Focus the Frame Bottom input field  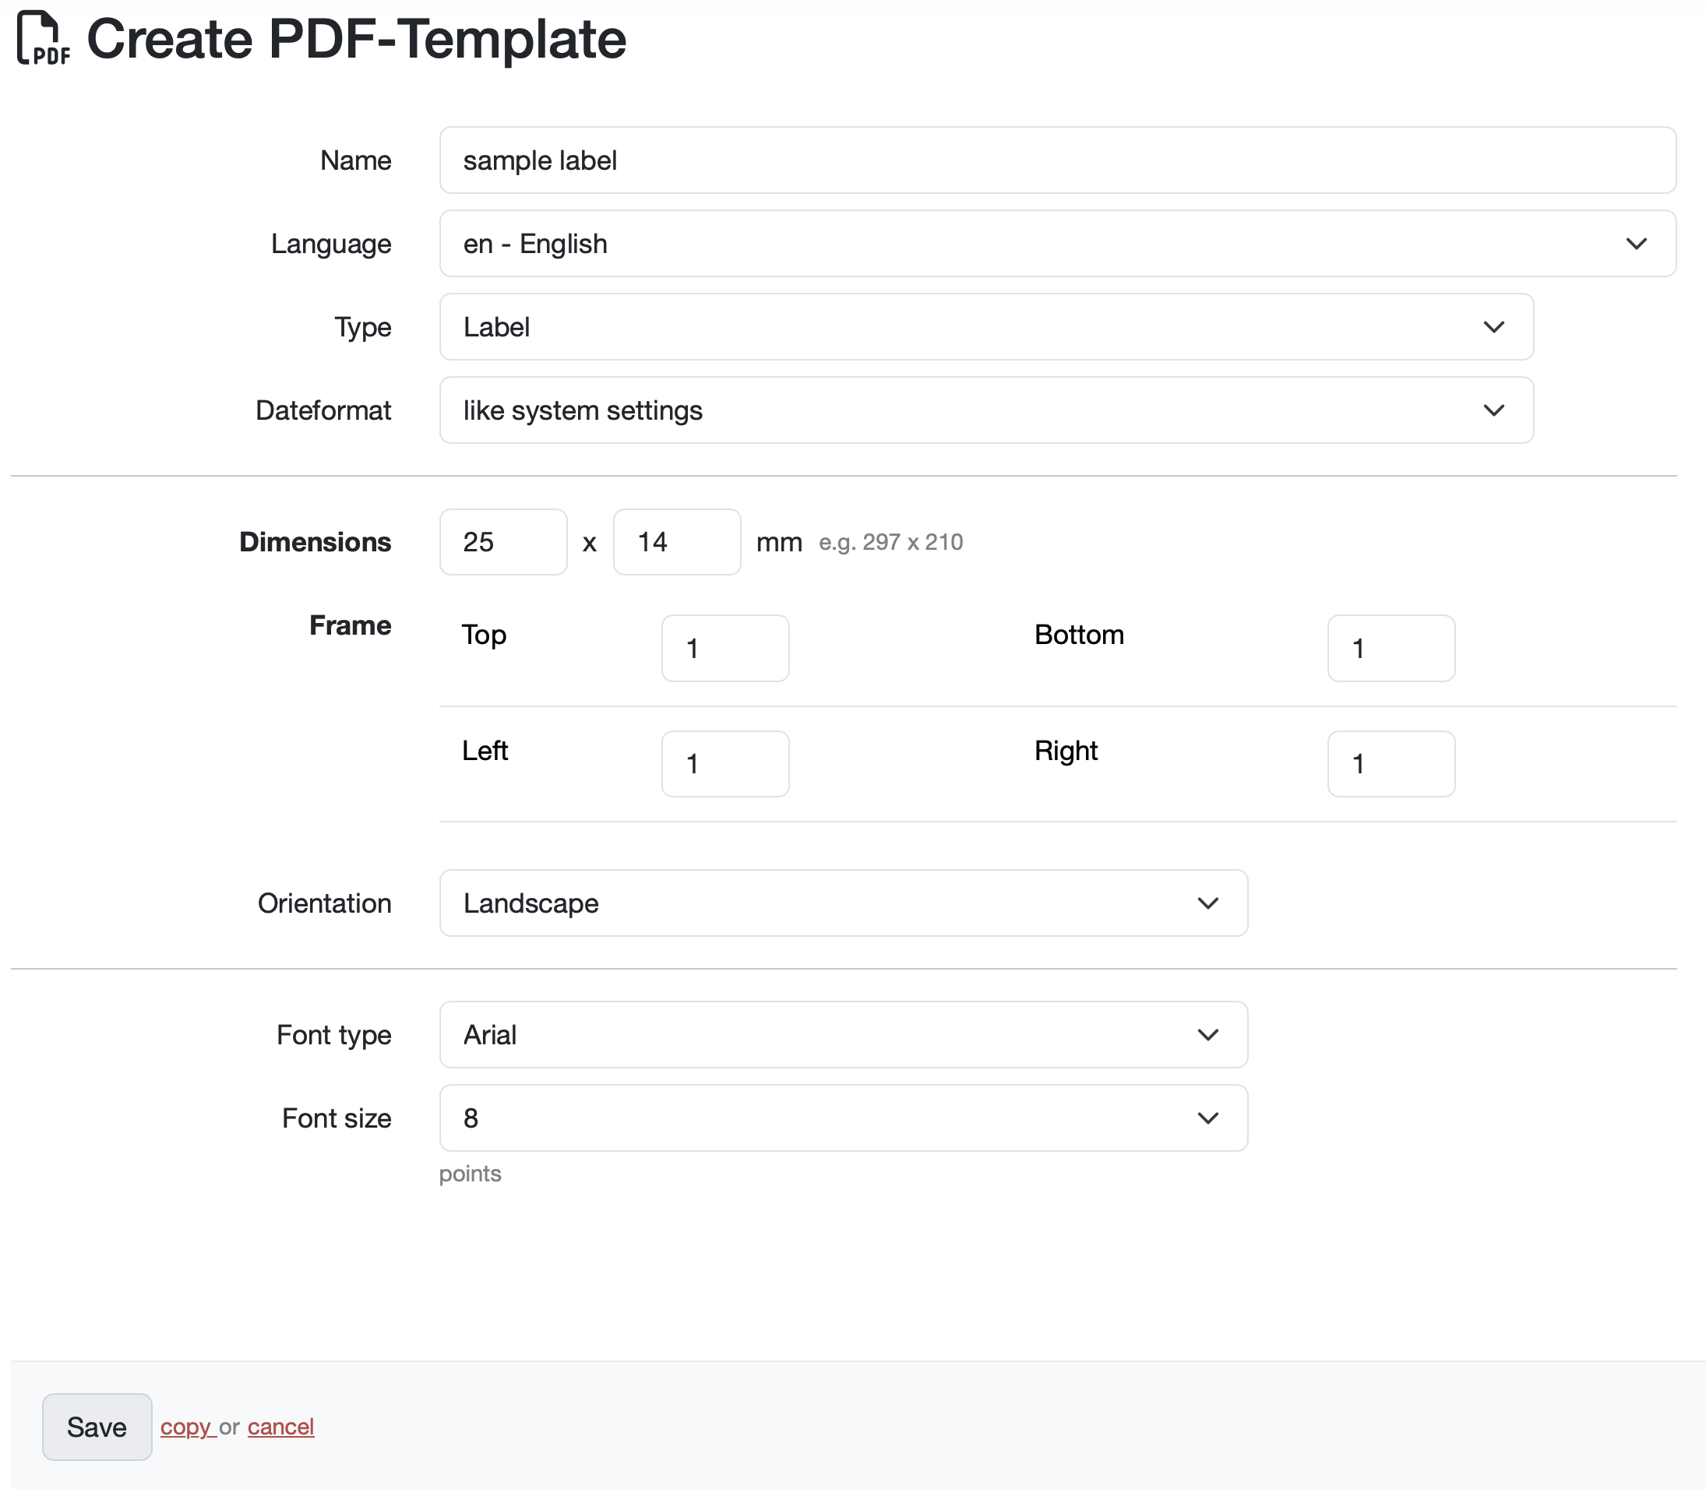click(1391, 648)
